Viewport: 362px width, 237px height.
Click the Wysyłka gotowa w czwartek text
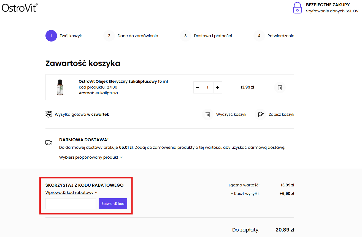click(82, 114)
